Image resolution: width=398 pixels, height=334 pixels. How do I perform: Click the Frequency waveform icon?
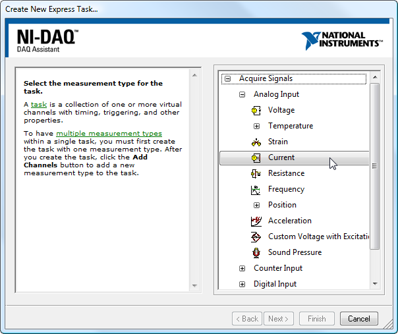[256, 190]
